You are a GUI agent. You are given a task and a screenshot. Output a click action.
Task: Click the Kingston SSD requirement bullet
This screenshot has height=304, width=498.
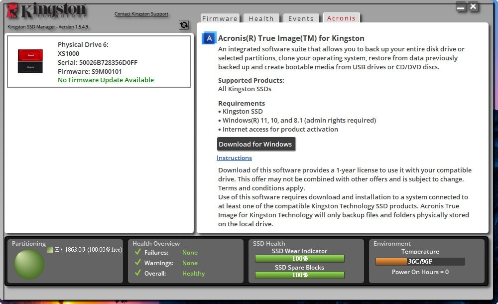click(x=241, y=111)
